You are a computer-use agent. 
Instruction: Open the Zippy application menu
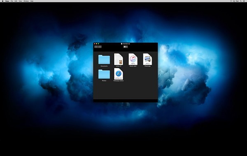7,1
